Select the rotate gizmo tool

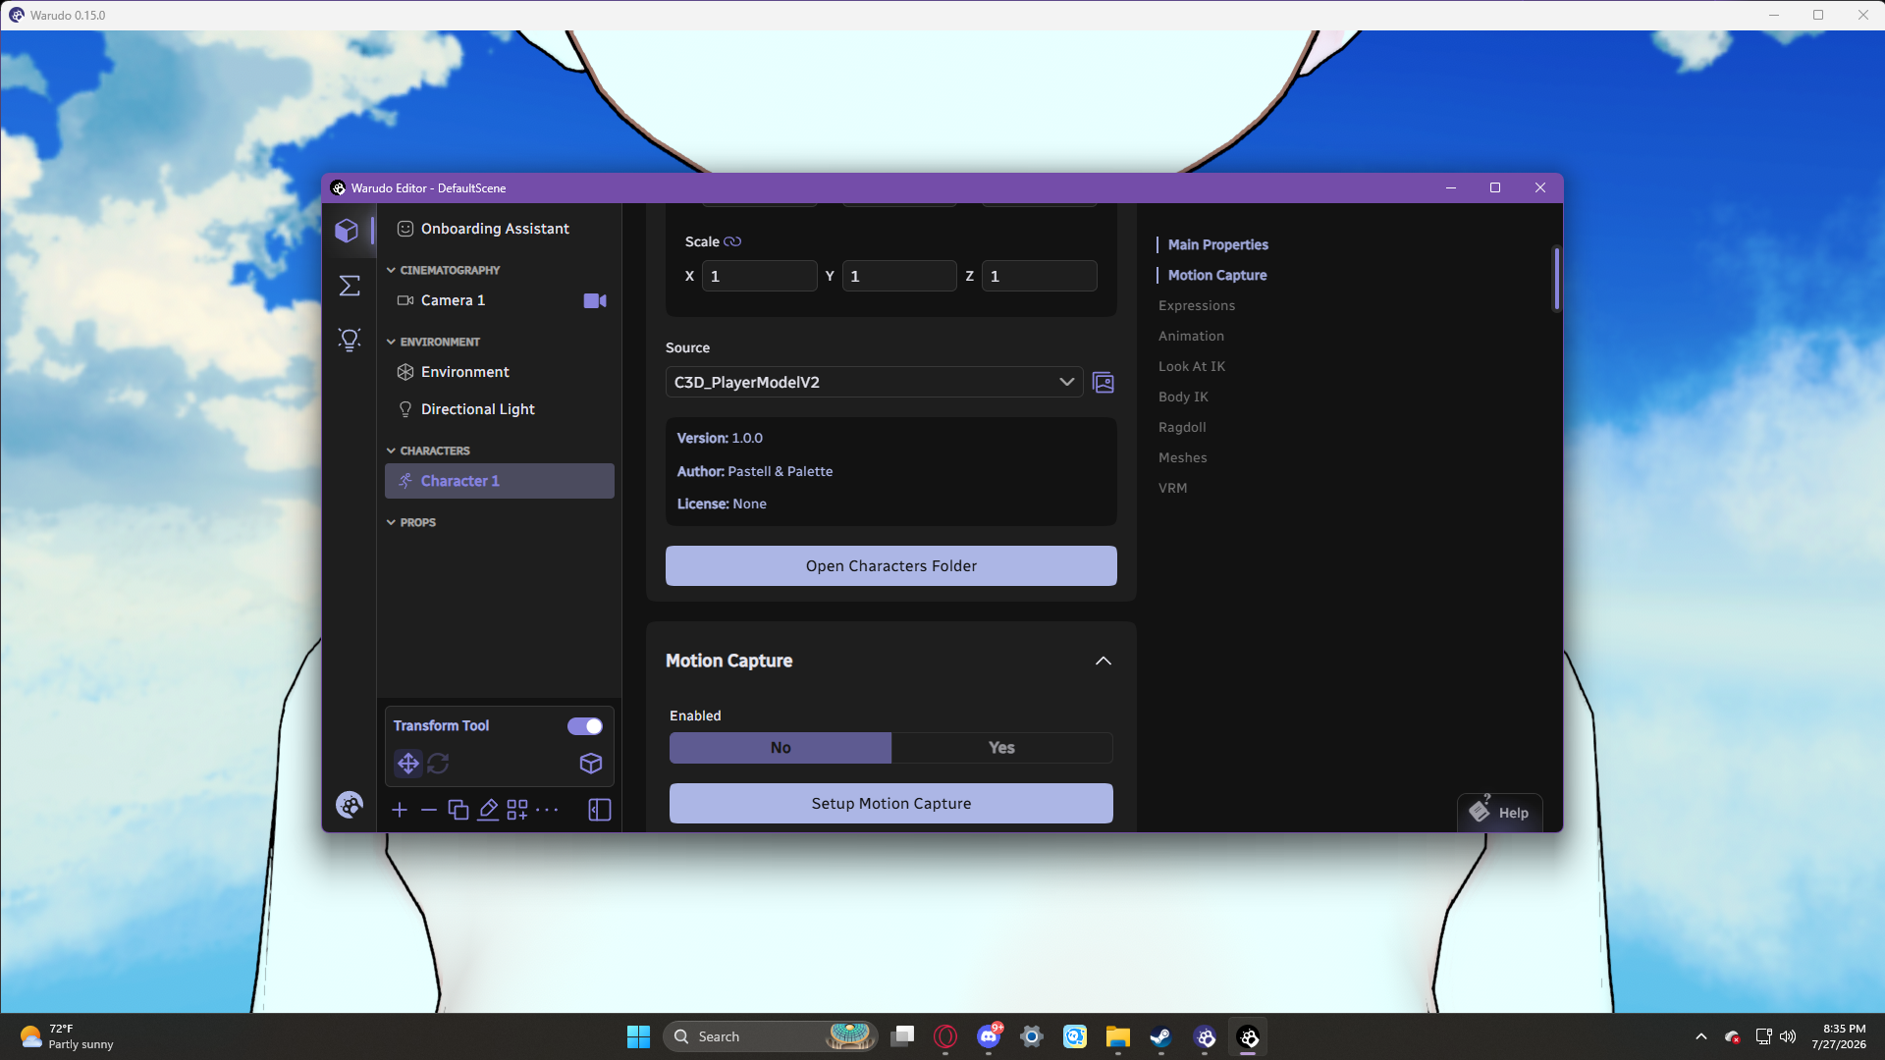tap(438, 763)
